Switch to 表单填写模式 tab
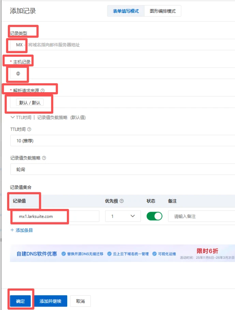 (126, 11)
